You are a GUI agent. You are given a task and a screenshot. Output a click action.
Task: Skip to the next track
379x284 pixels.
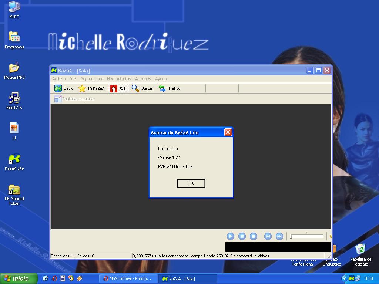tap(279, 236)
